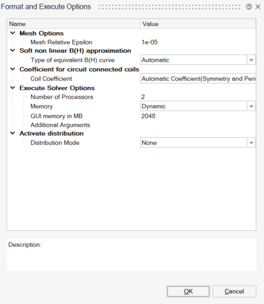Viewport: 264px width, 304px height.
Task: Open the Distribution Mode dropdown arrow
Action: pos(251,143)
